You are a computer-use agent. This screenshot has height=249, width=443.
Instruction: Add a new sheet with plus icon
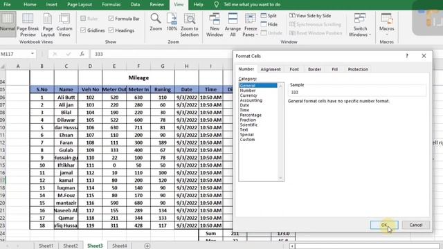147,246
